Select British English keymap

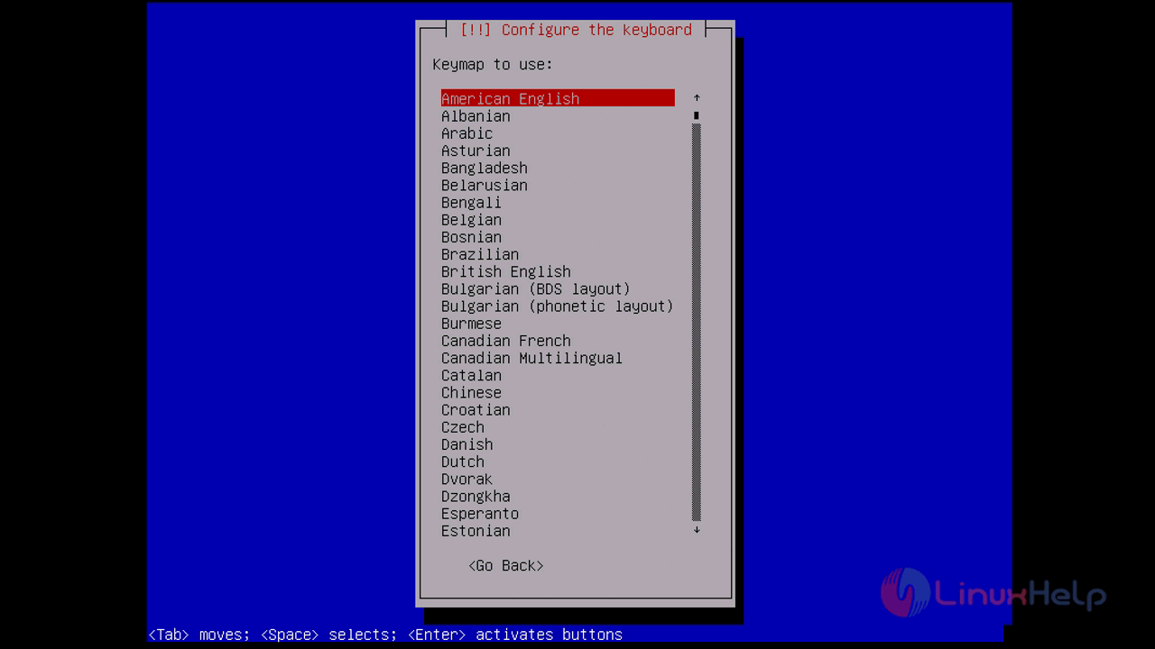pyautogui.click(x=506, y=271)
